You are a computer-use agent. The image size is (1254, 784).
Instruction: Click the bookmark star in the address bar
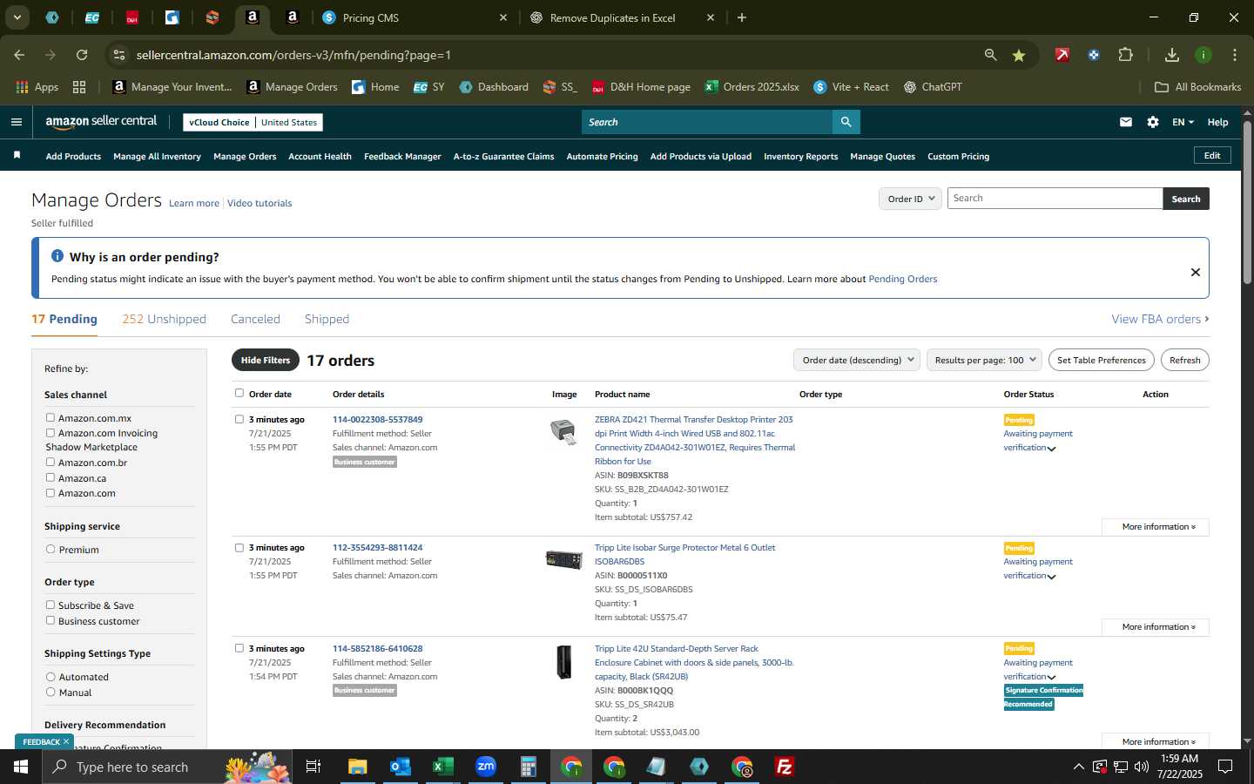[x=1019, y=55]
